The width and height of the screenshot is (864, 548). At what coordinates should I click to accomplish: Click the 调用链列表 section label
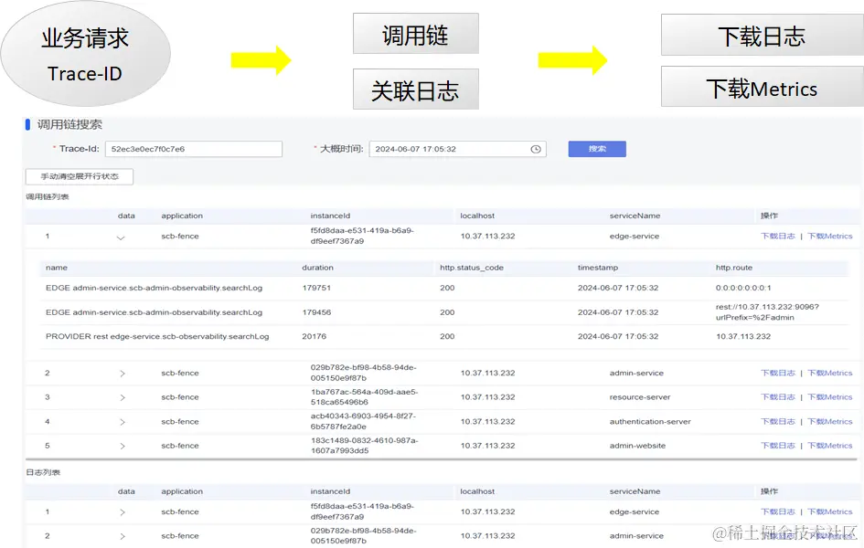point(48,197)
